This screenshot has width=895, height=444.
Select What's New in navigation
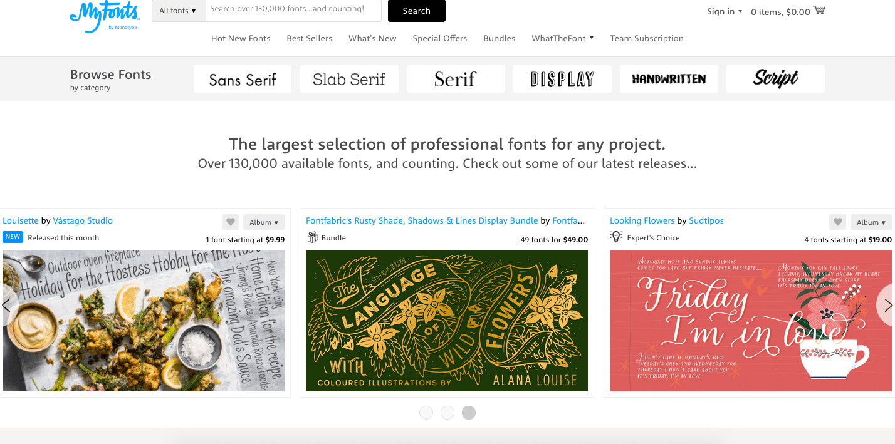tap(372, 38)
